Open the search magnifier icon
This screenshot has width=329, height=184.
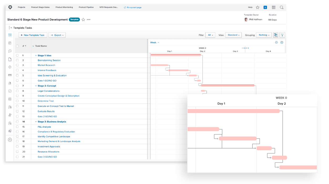pos(281,7)
